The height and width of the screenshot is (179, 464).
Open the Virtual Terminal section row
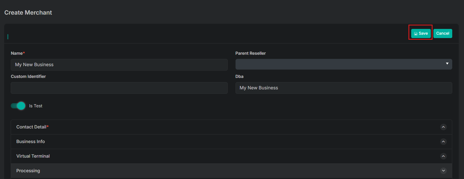point(231,156)
